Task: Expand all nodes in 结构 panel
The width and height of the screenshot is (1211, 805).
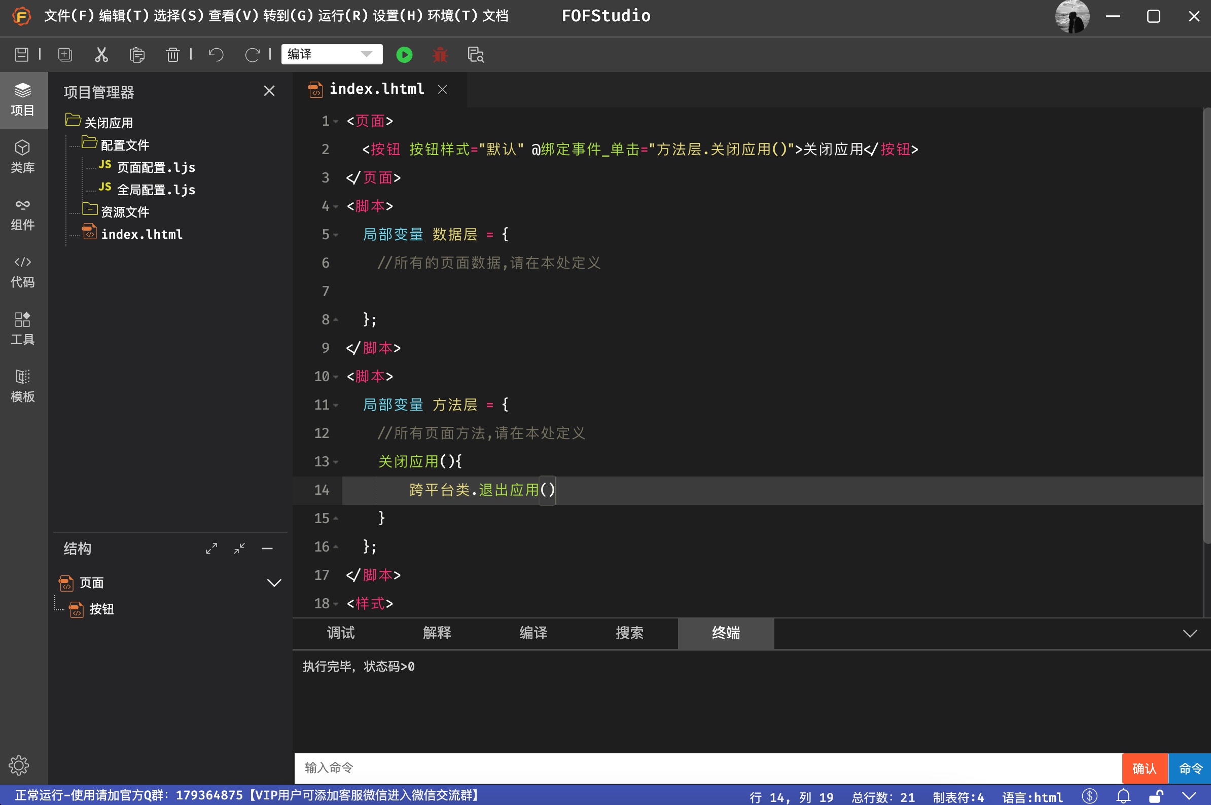Action: pos(211,548)
